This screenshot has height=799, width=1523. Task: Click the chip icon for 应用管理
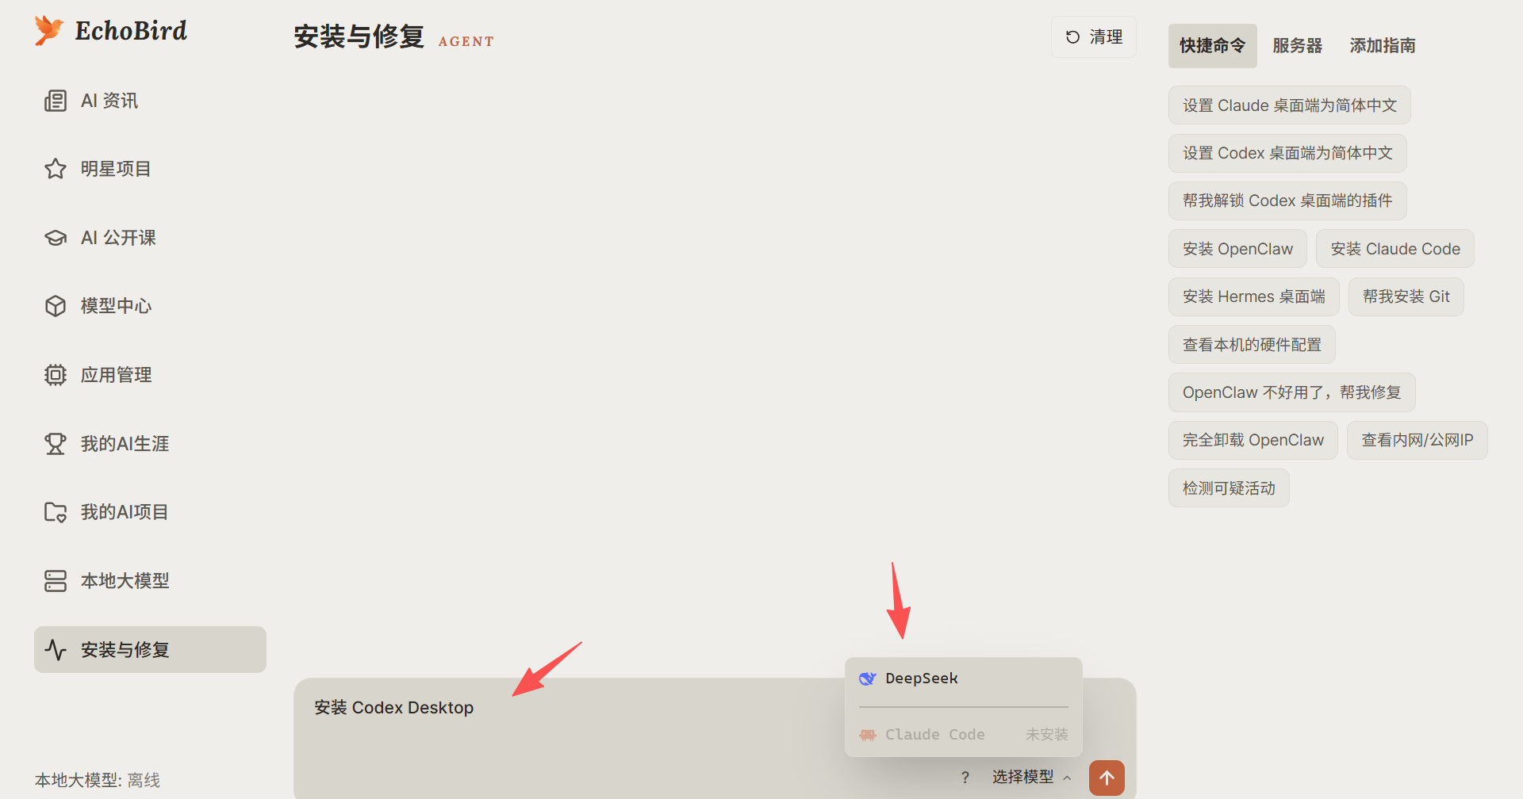(56, 375)
